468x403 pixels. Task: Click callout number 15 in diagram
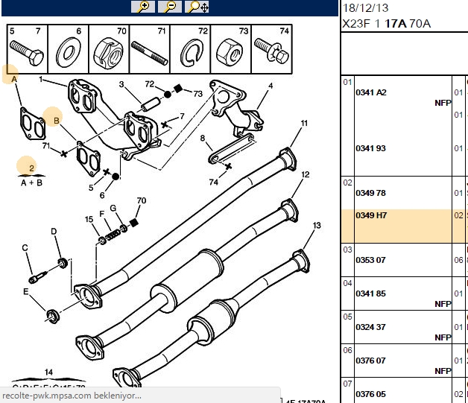click(x=89, y=219)
